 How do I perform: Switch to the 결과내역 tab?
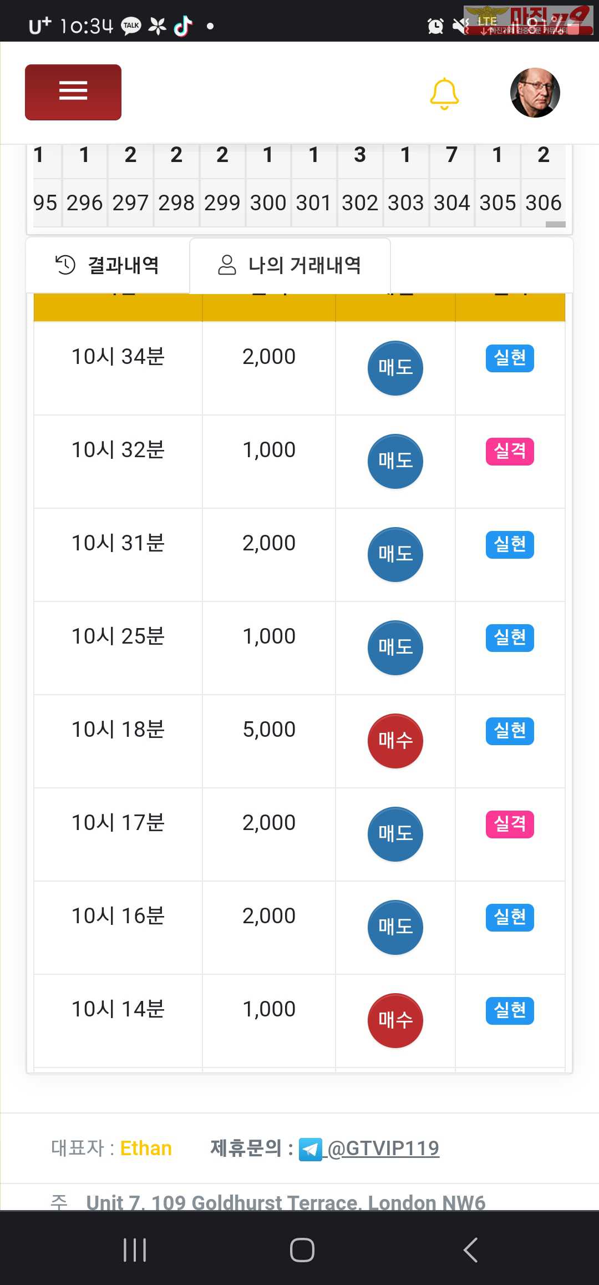pyautogui.click(x=108, y=265)
